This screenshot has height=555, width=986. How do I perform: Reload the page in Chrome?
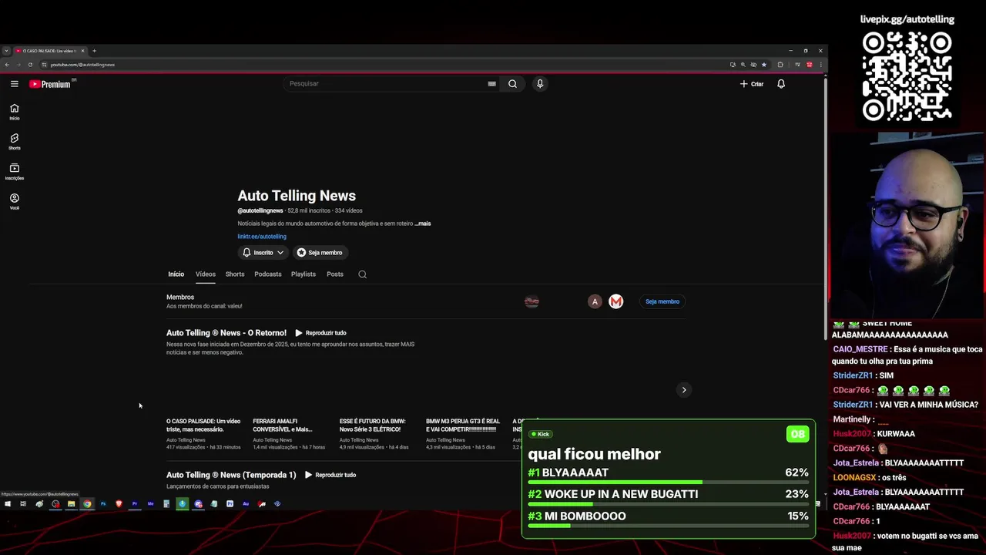(x=30, y=65)
